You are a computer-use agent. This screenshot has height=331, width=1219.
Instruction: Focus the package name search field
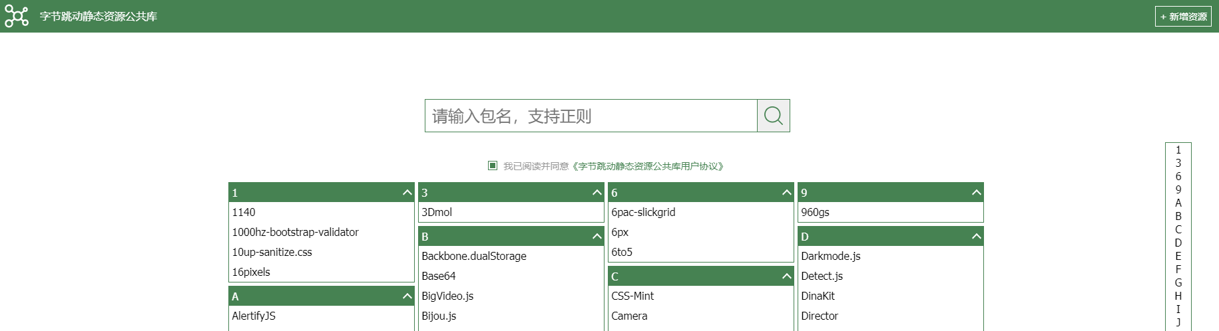591,116
